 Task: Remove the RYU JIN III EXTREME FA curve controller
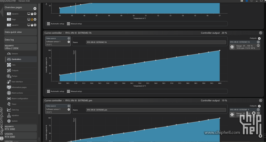click(x=261, y=33)
